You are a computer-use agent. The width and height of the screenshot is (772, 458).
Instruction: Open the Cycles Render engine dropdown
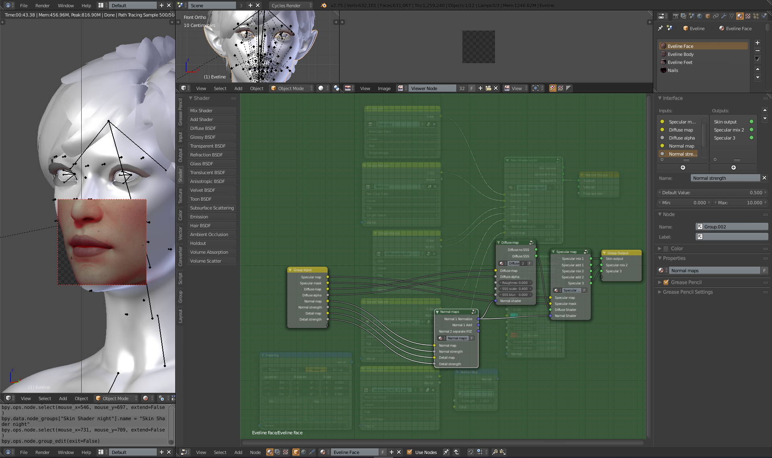[291, 5]
